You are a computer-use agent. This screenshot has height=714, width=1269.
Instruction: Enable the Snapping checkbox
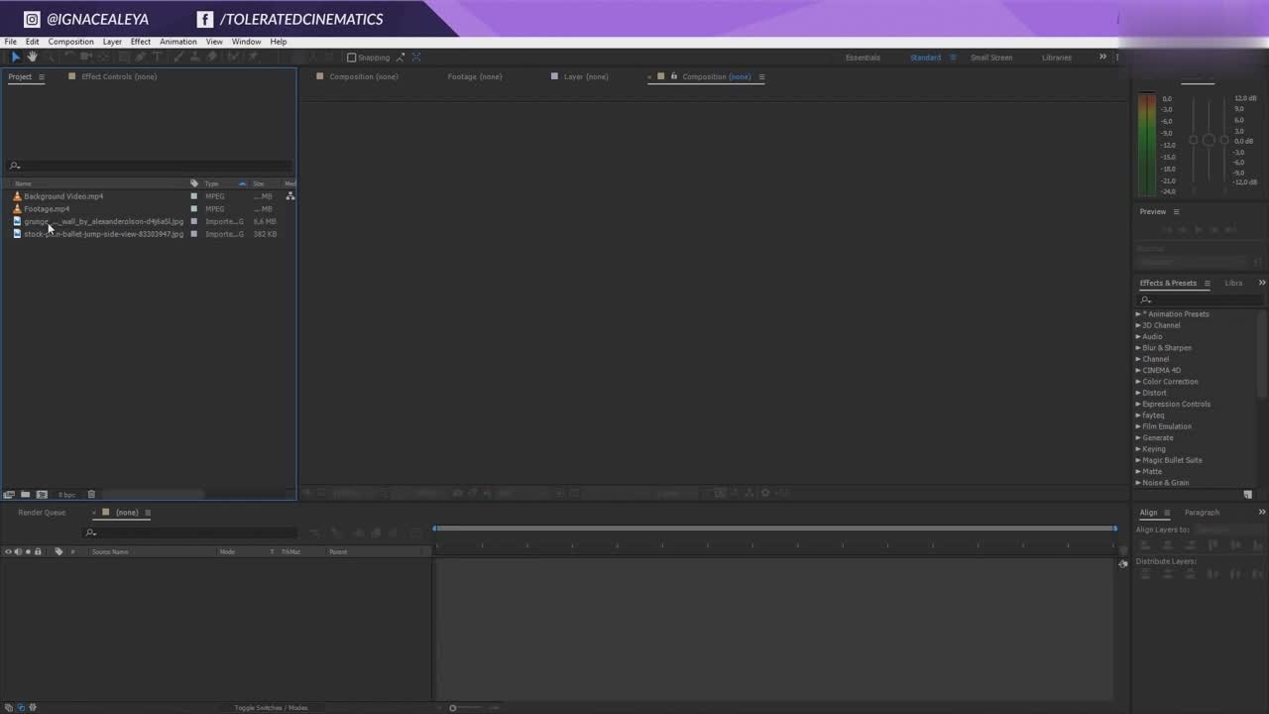351,58
